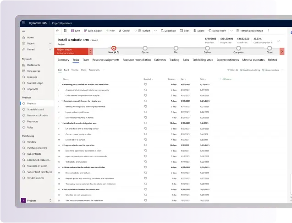
Task: Collapse Construct assembly frames task group
Action: point(62,100)
